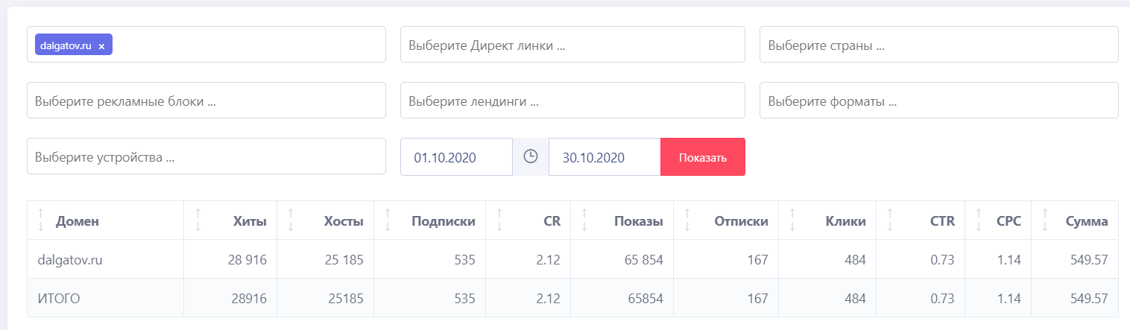The height and width of the screenshot is (330, 1130).
Task: Open the лендинги selection dropdown
Action: [x=572, y=100]
